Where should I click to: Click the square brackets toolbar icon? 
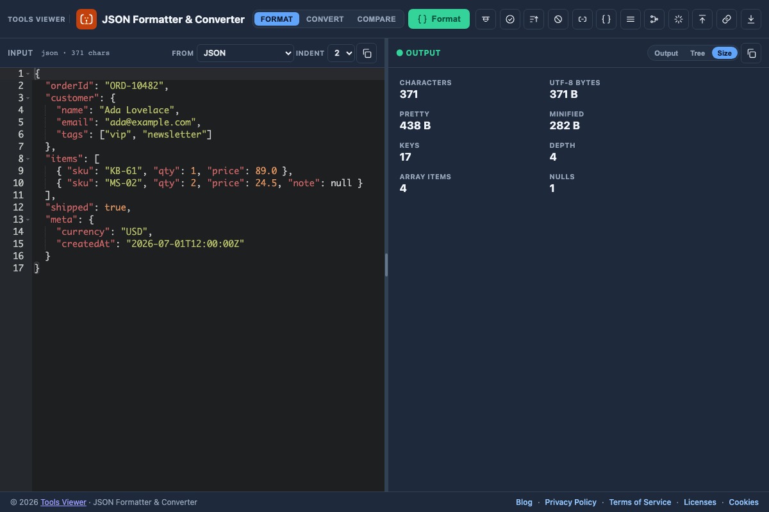(583, 19)
